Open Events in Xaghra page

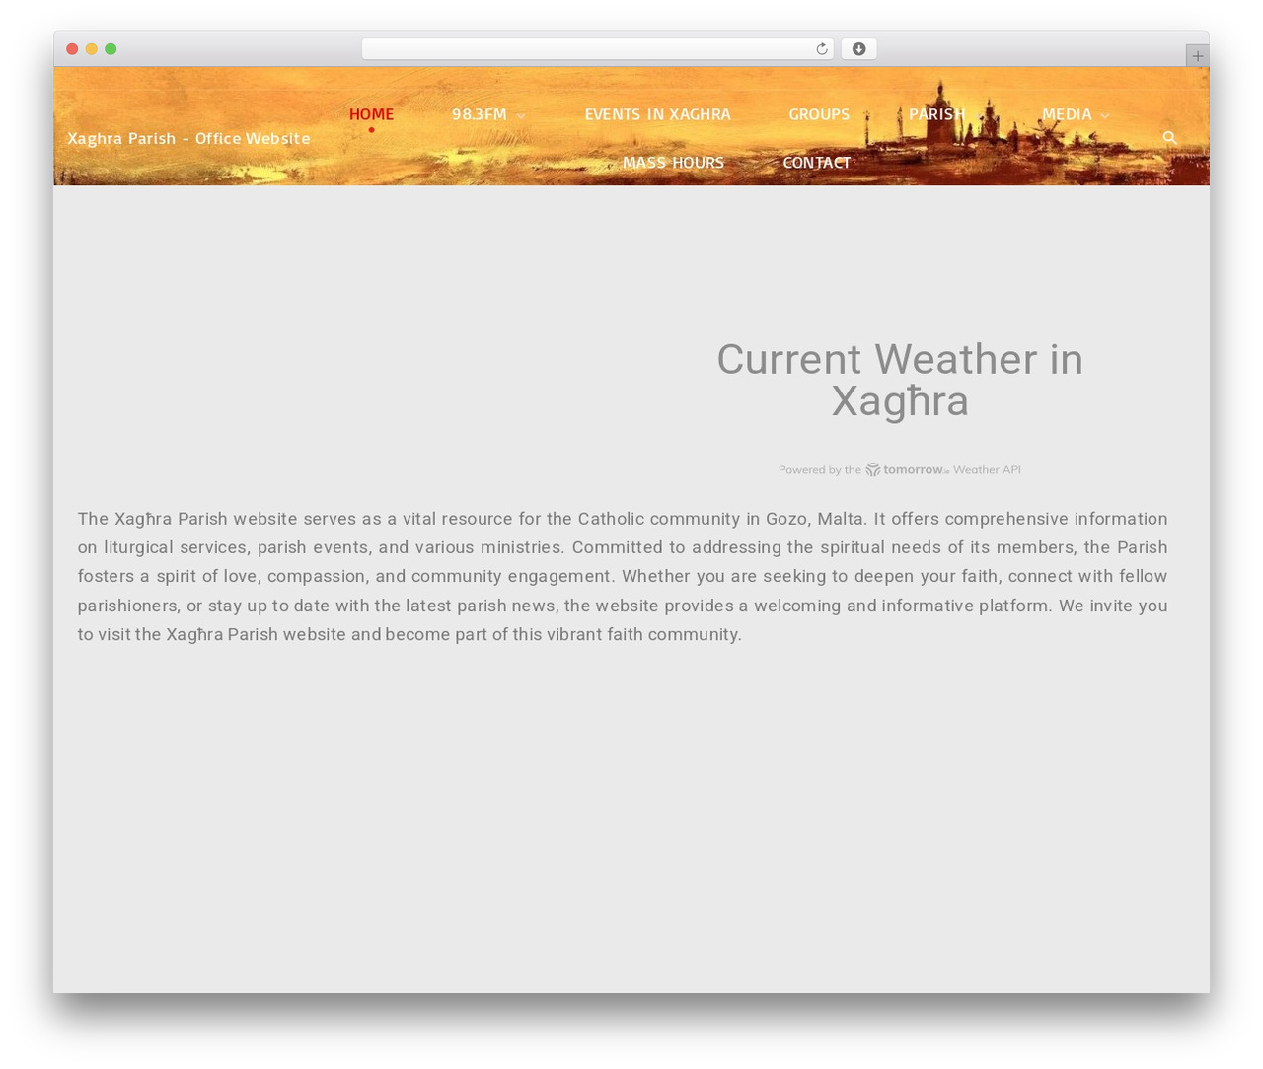click(x=657, y=114)
